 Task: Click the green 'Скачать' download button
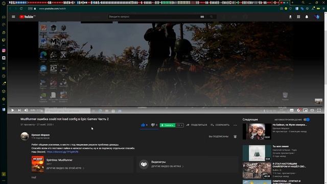pos(168,125)
